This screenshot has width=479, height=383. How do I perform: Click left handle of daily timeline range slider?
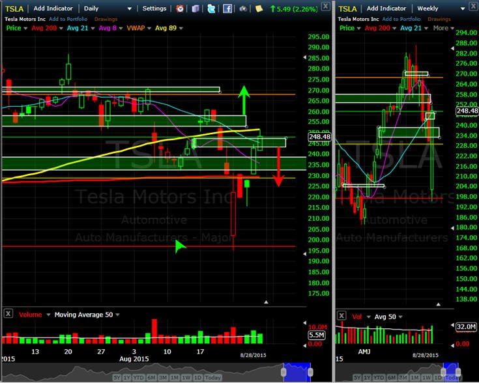[283, 372]
